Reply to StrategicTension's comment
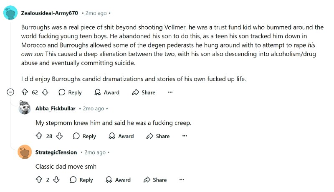This screenshot has width=334, height=192. (x=81, y=180)
